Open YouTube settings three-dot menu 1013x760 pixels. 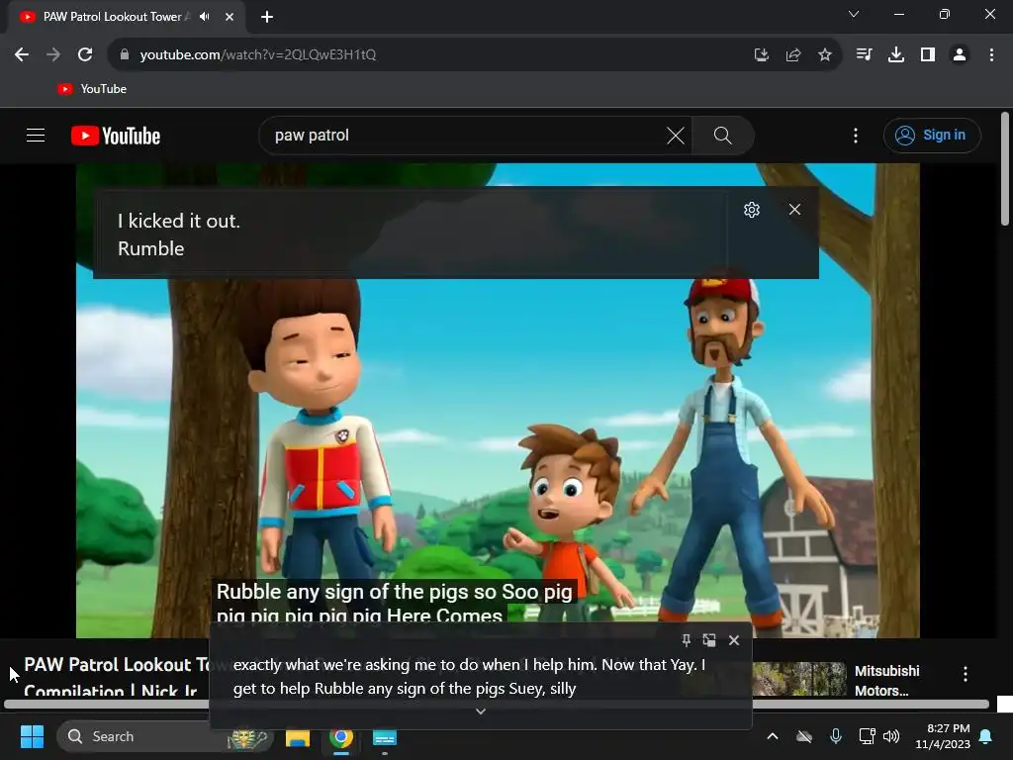click(856, 136)
